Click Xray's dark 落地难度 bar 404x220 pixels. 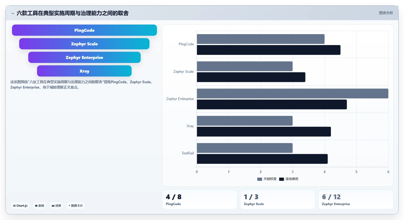[264, 131]
